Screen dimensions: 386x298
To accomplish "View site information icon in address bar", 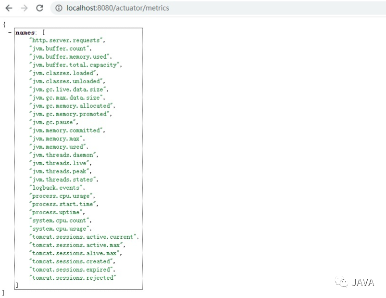I will point(59,8).
